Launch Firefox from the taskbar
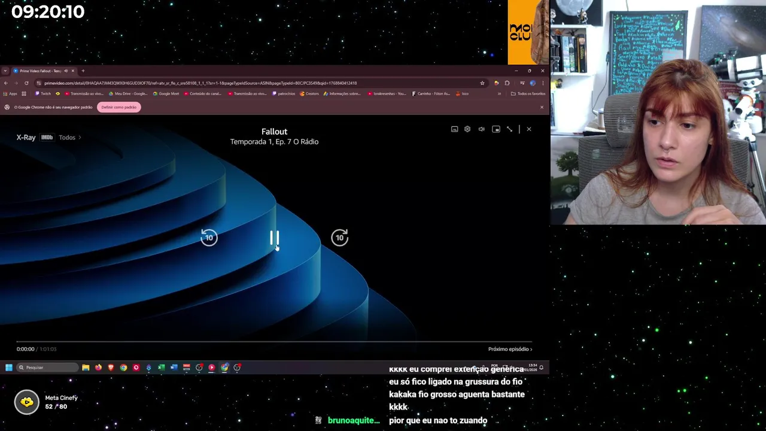 pos(98,368)
